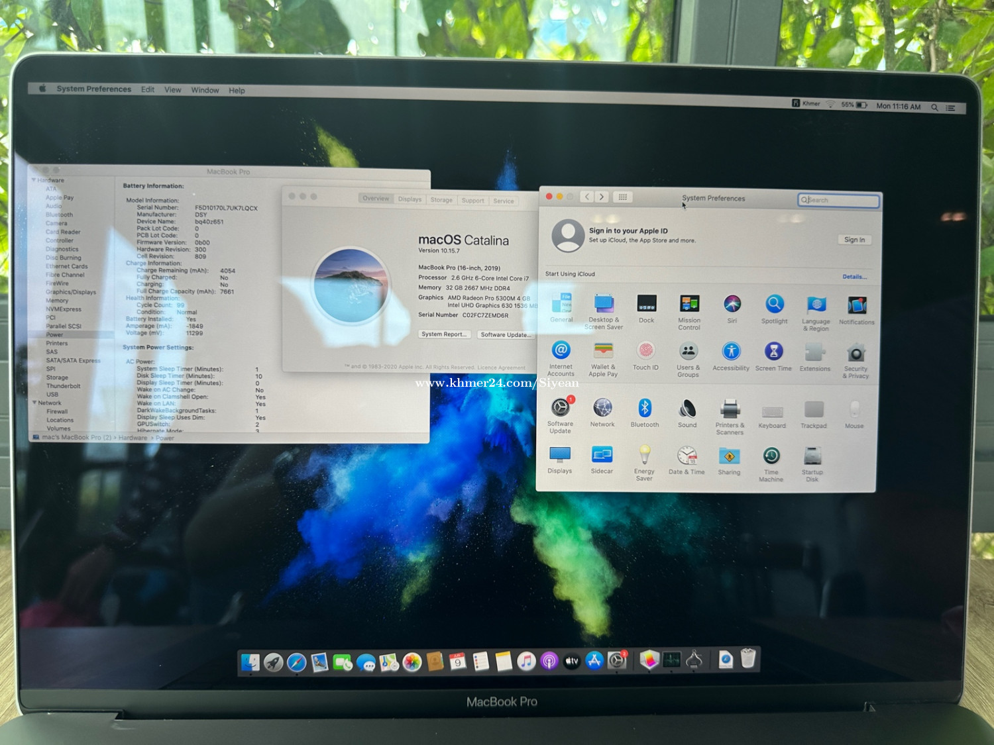Open App Store from the Dock
Screen dimensions: 994x745
(x=594, y=660)
